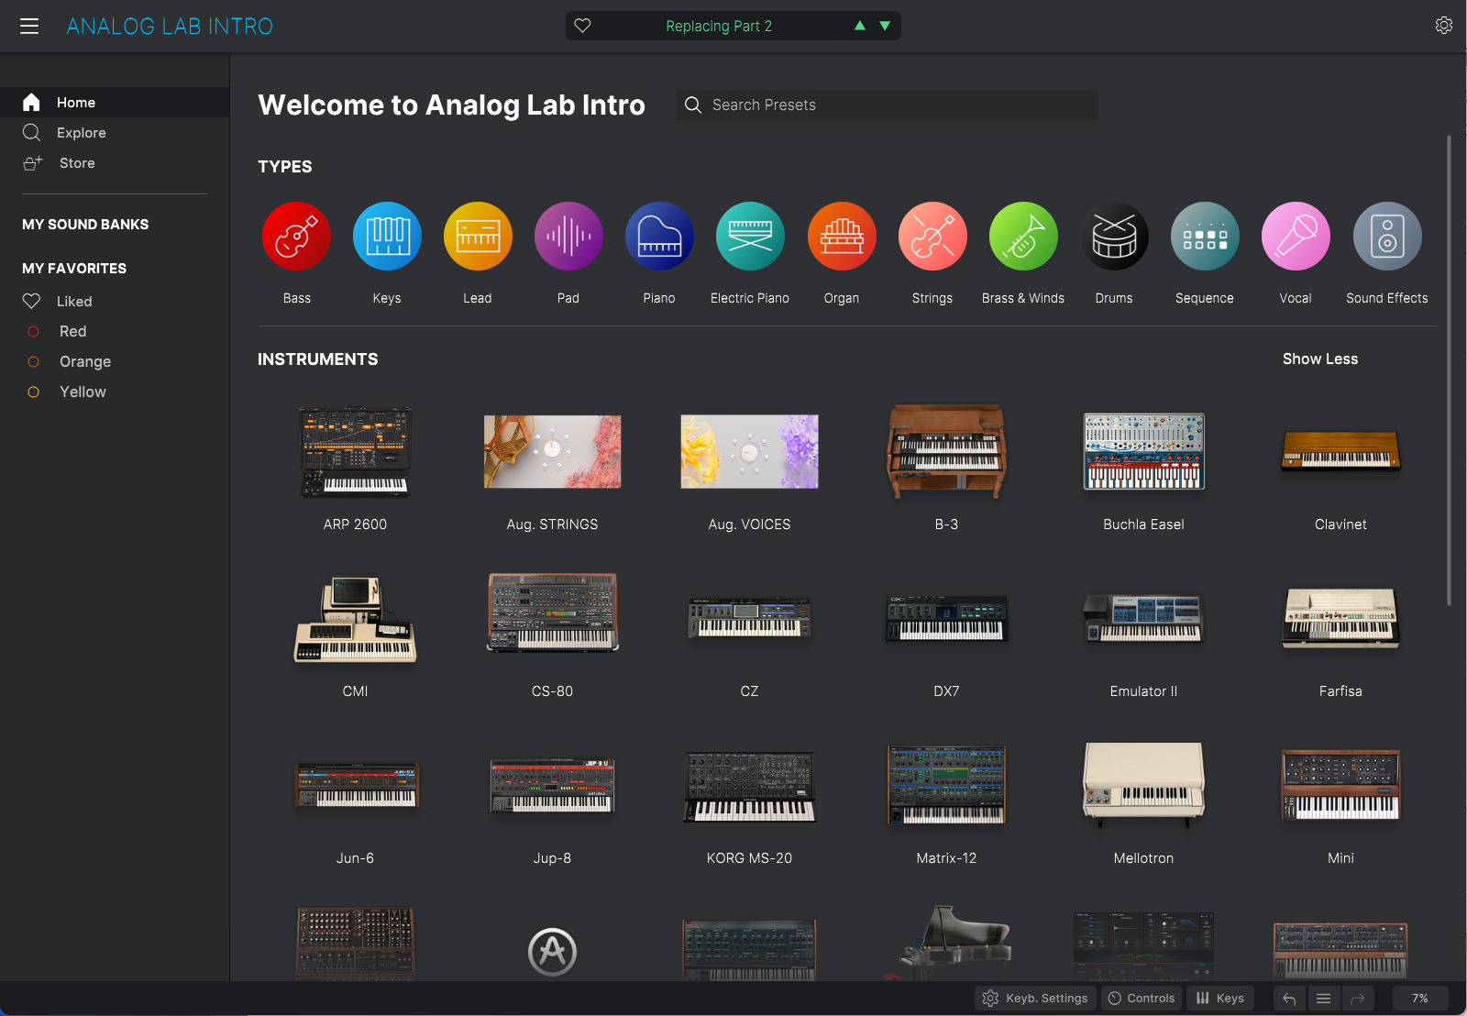Go to Home in sidebar
The image size is (1467, 1016).
(115, 103)
